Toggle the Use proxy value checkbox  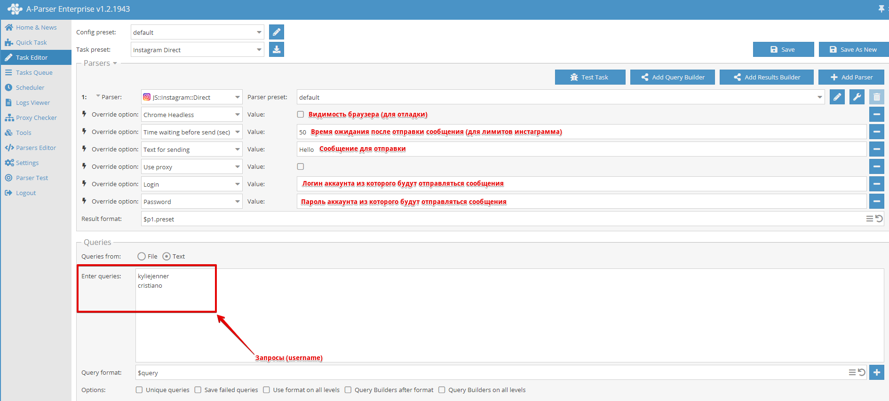(x=301, y=166)
